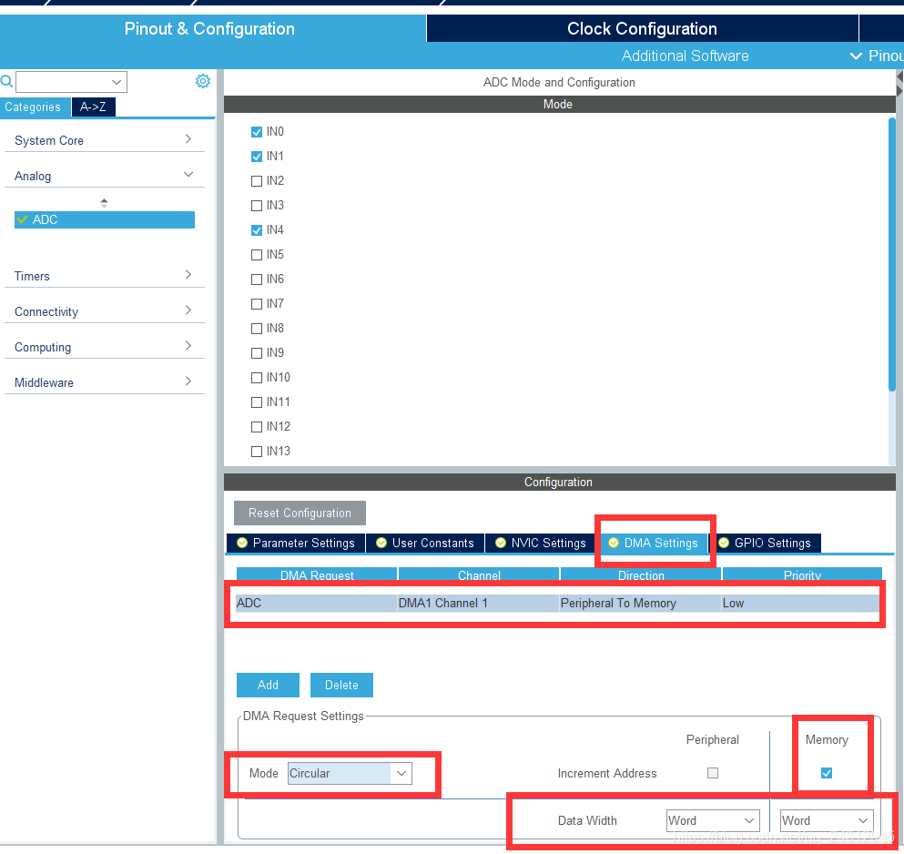Click the Low priority cell

pos(800,603)
